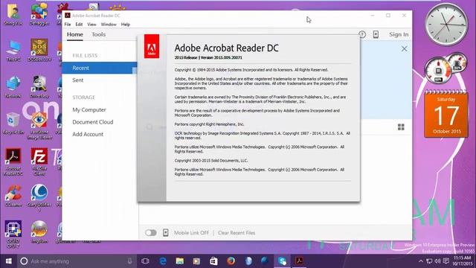Click the Ask me anything search box
The height and width of the screenshot is (268, 476).
pyautogui.click(x=77, y=261)
